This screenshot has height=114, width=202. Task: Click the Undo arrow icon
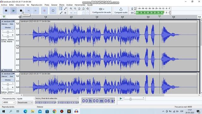pyautogui.click(x=83, y=13)
